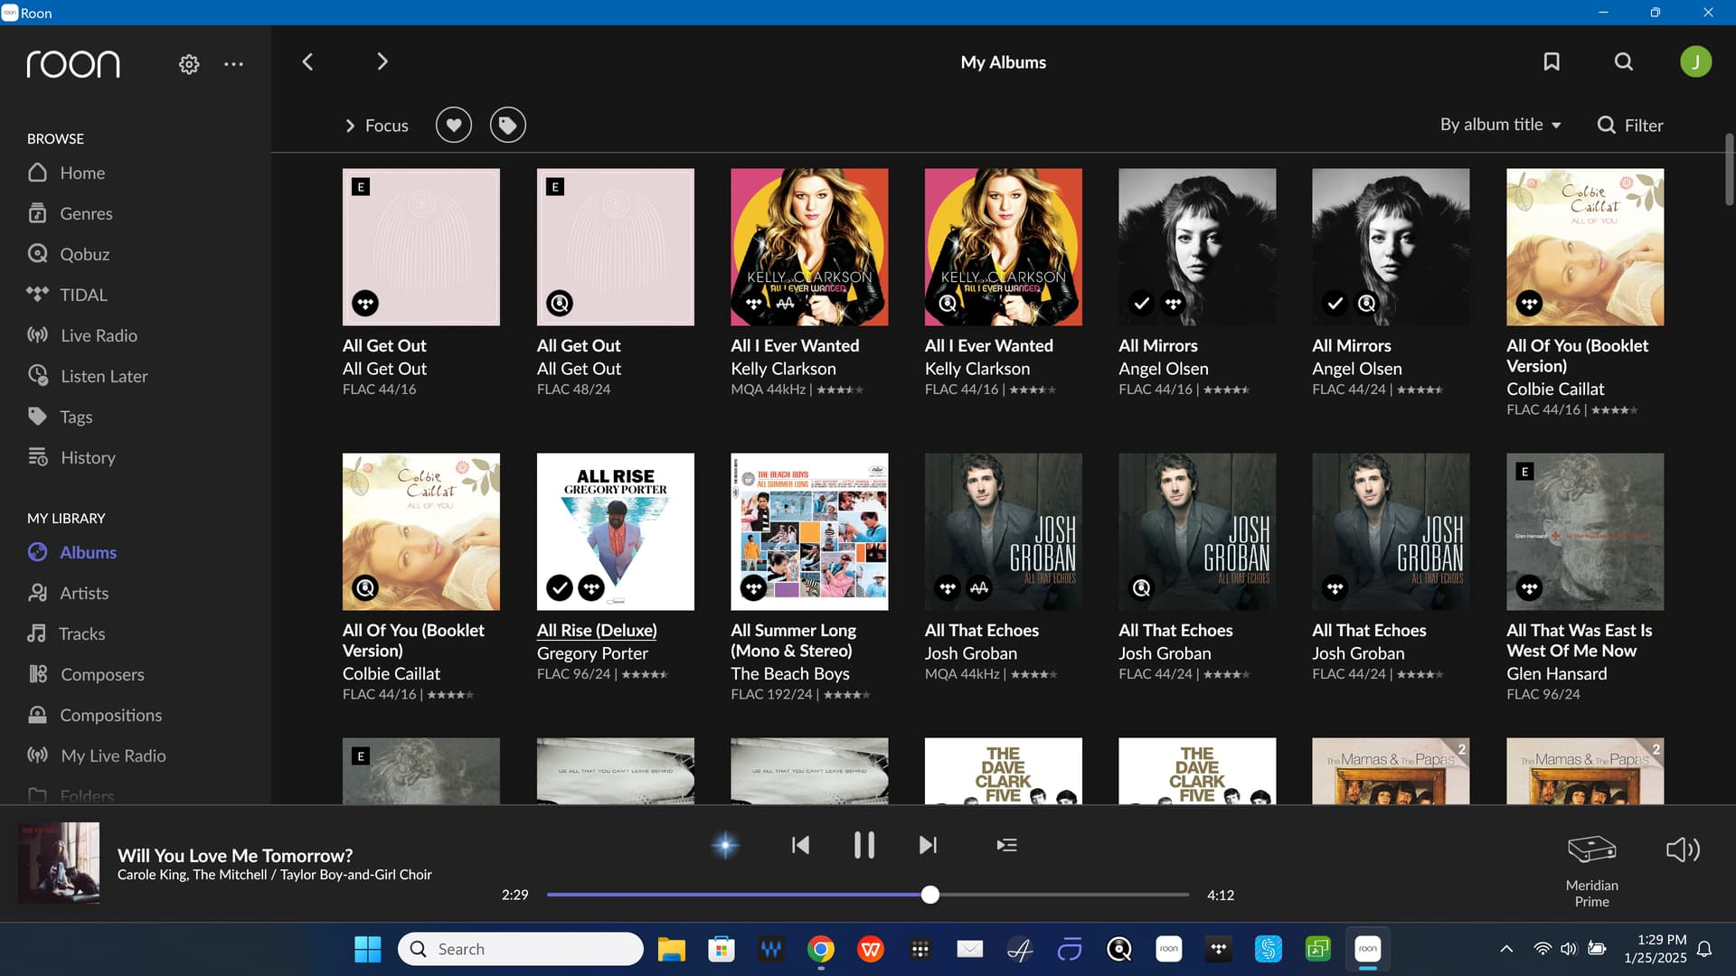Viewport: 1736px width, 976px height.
Task: Click the Will You Love Me Tomorrow? title
Action: point(235,855)
